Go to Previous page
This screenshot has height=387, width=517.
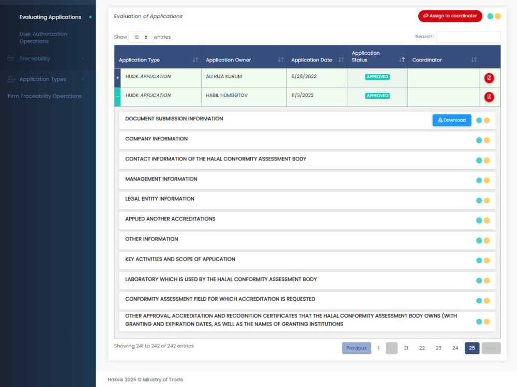(356, 348)
